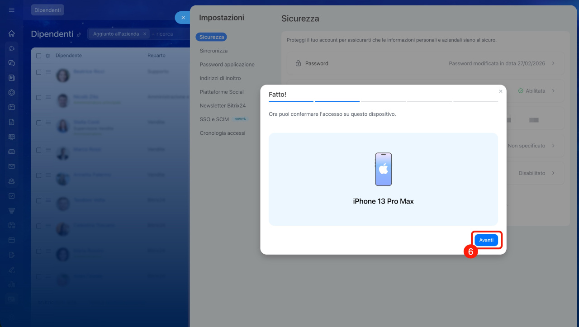Open the mail envelope sidebar icon
Viewport: 579px width, 327px height.
point(12,166)
